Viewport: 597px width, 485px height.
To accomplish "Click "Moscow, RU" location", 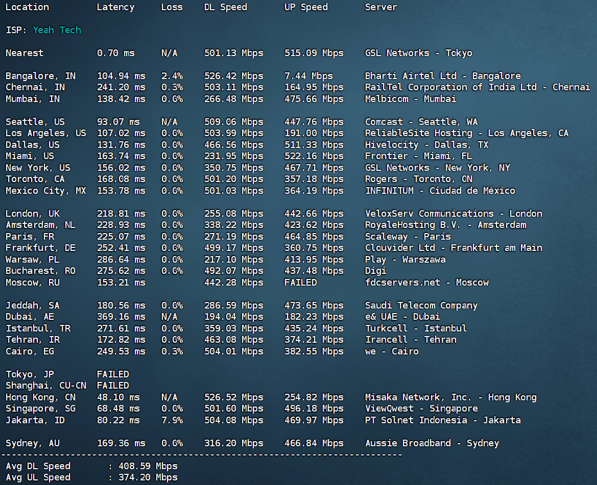I will pyautogui.click(x=32, y=283).
